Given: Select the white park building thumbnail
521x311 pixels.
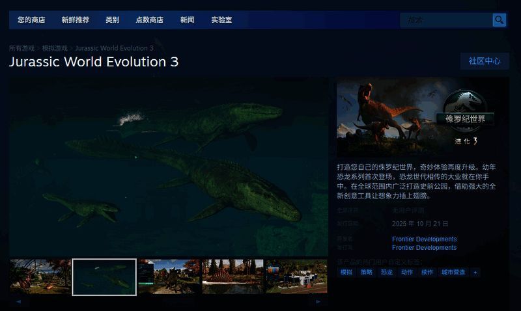Looking at the screenshot, I should click(x=297, y=277).
